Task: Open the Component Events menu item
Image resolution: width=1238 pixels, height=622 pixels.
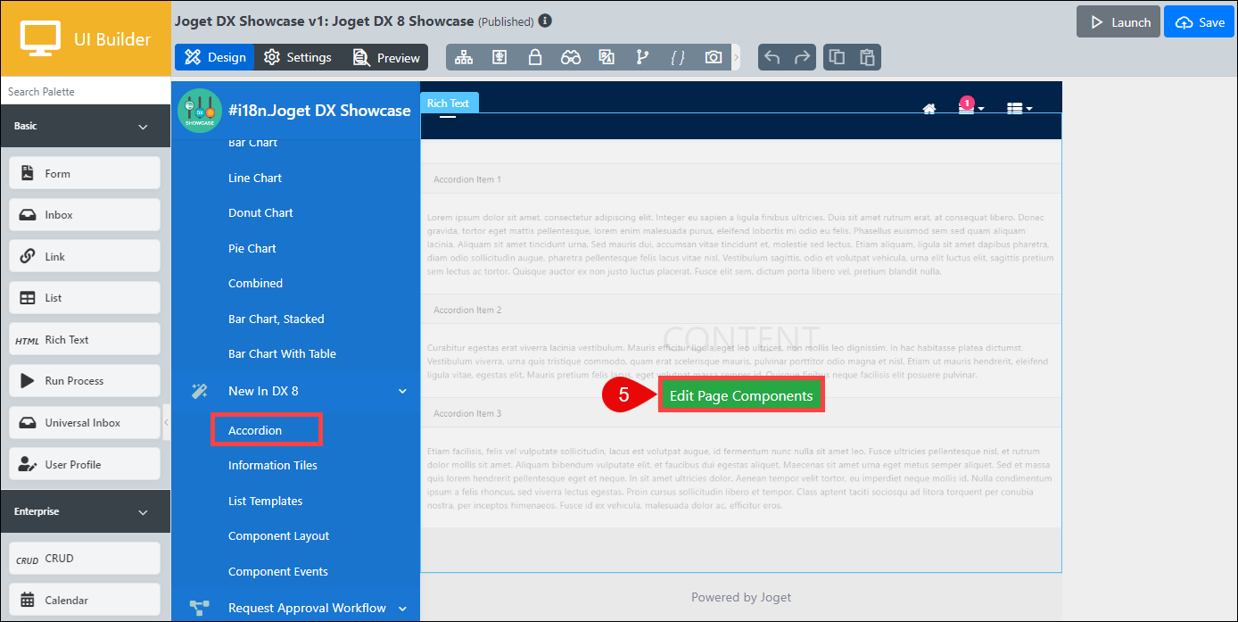Action: click(x=278, y=571)
